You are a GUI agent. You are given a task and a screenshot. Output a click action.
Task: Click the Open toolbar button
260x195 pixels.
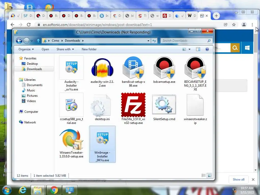(x=45, y=49)
